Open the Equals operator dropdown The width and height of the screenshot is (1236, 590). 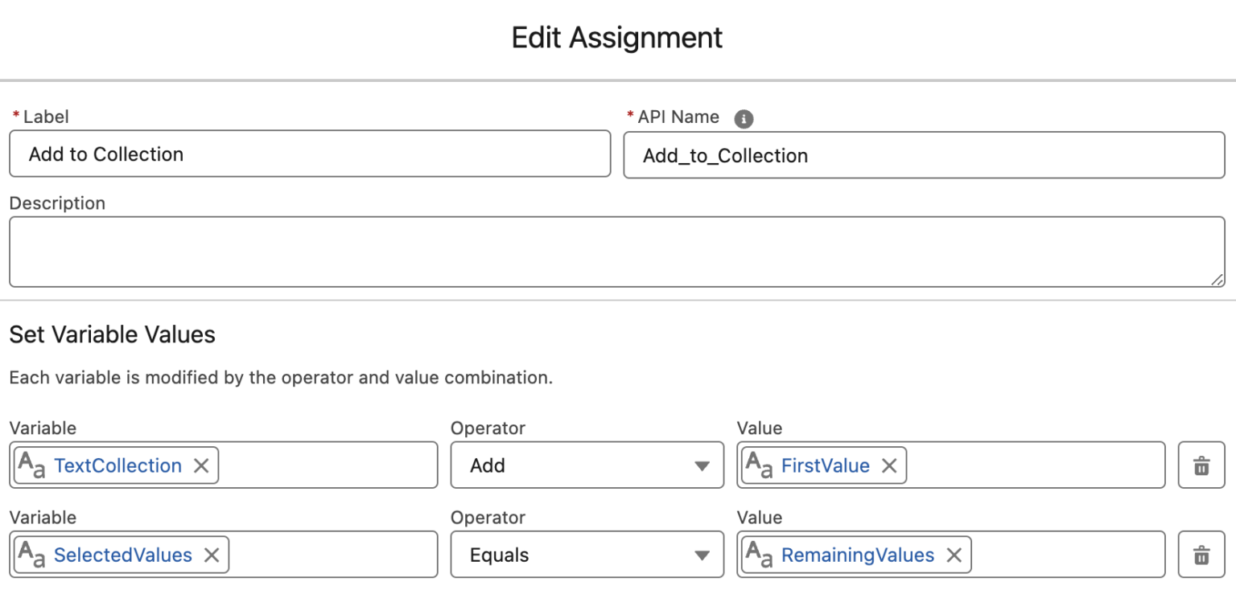tap(586, 555)
